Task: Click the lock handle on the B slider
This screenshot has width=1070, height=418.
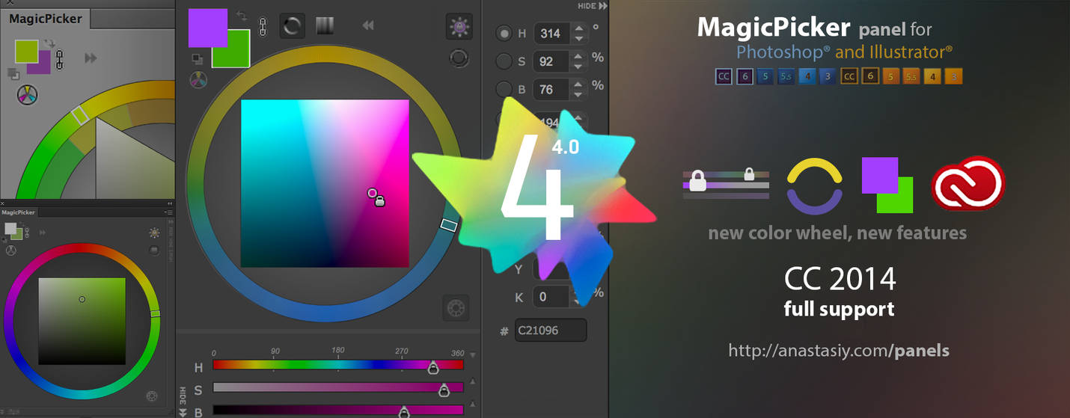Action: (x=404, y=411)
